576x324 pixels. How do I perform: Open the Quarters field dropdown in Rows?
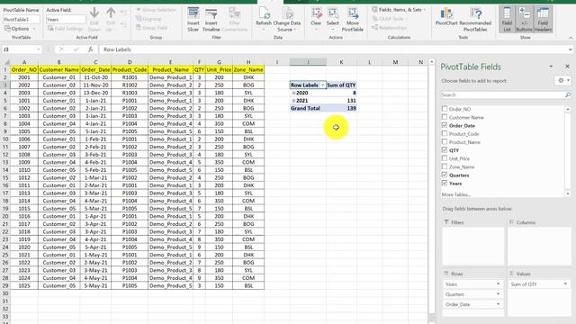pos(498,294)
